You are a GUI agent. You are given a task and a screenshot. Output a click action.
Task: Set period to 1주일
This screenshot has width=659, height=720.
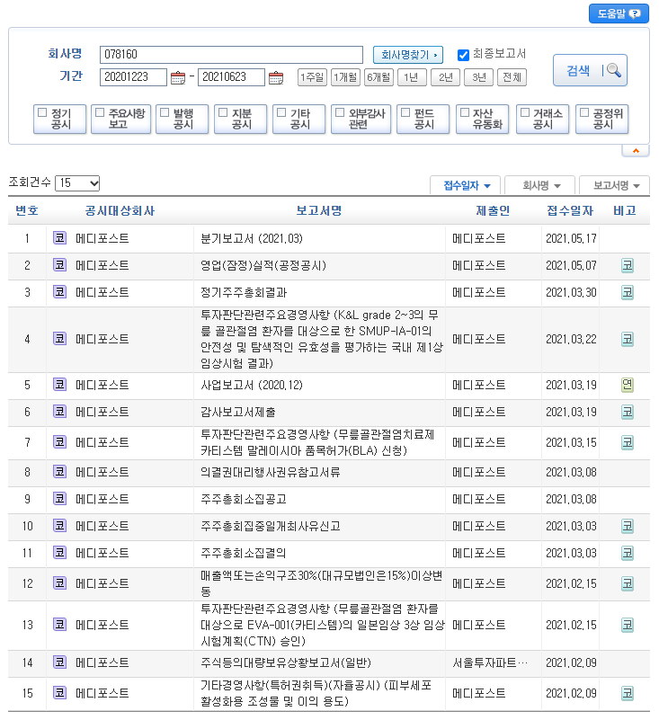(312, 77)
